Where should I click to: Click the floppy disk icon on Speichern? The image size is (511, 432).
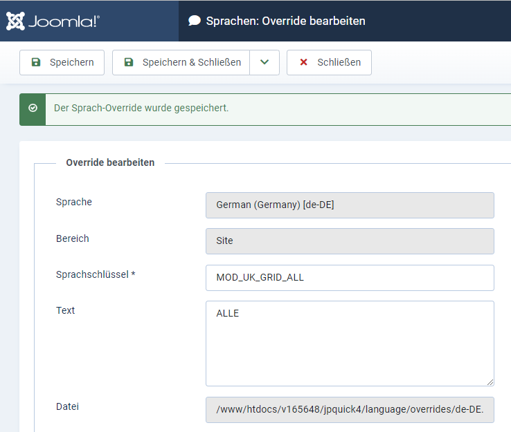[x=36, y=62]
